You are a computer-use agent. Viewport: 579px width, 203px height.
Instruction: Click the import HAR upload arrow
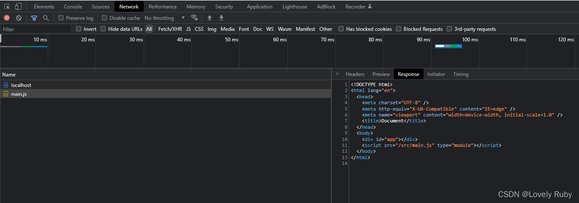point(210,18)
